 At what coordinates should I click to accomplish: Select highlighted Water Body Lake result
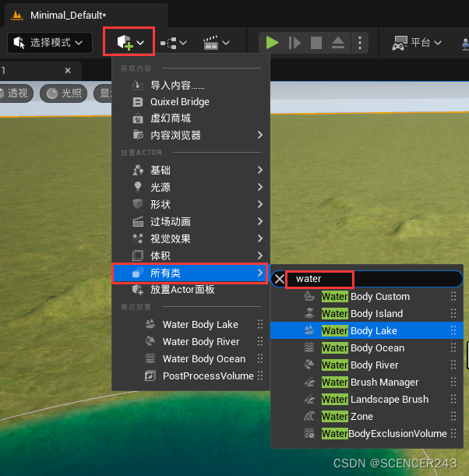pyautogui.click(x=367, y=330)
